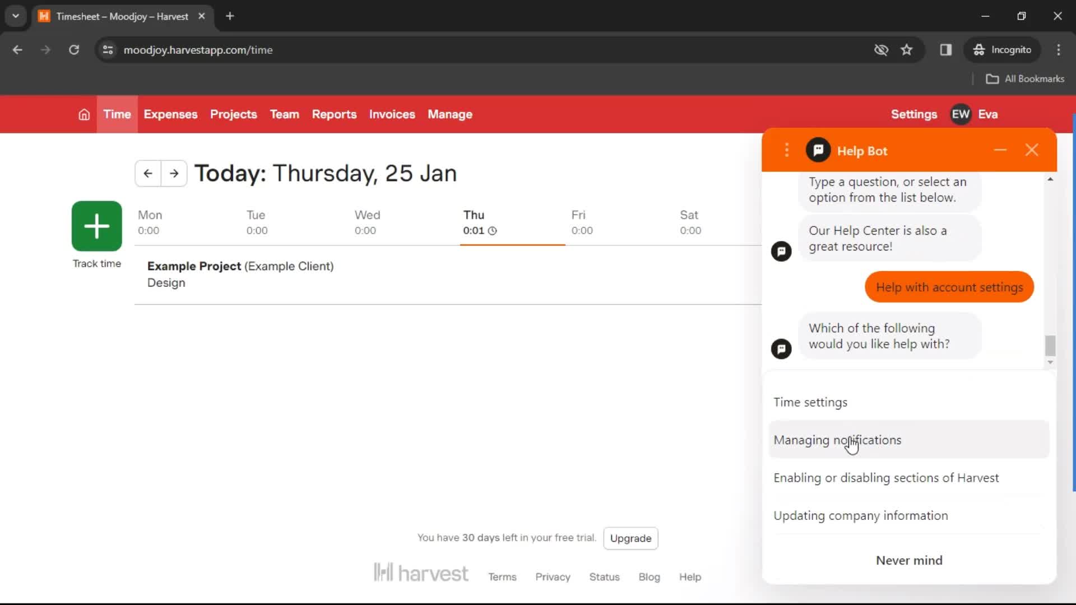Click Never mind in Help Bot

pos(908,560)
